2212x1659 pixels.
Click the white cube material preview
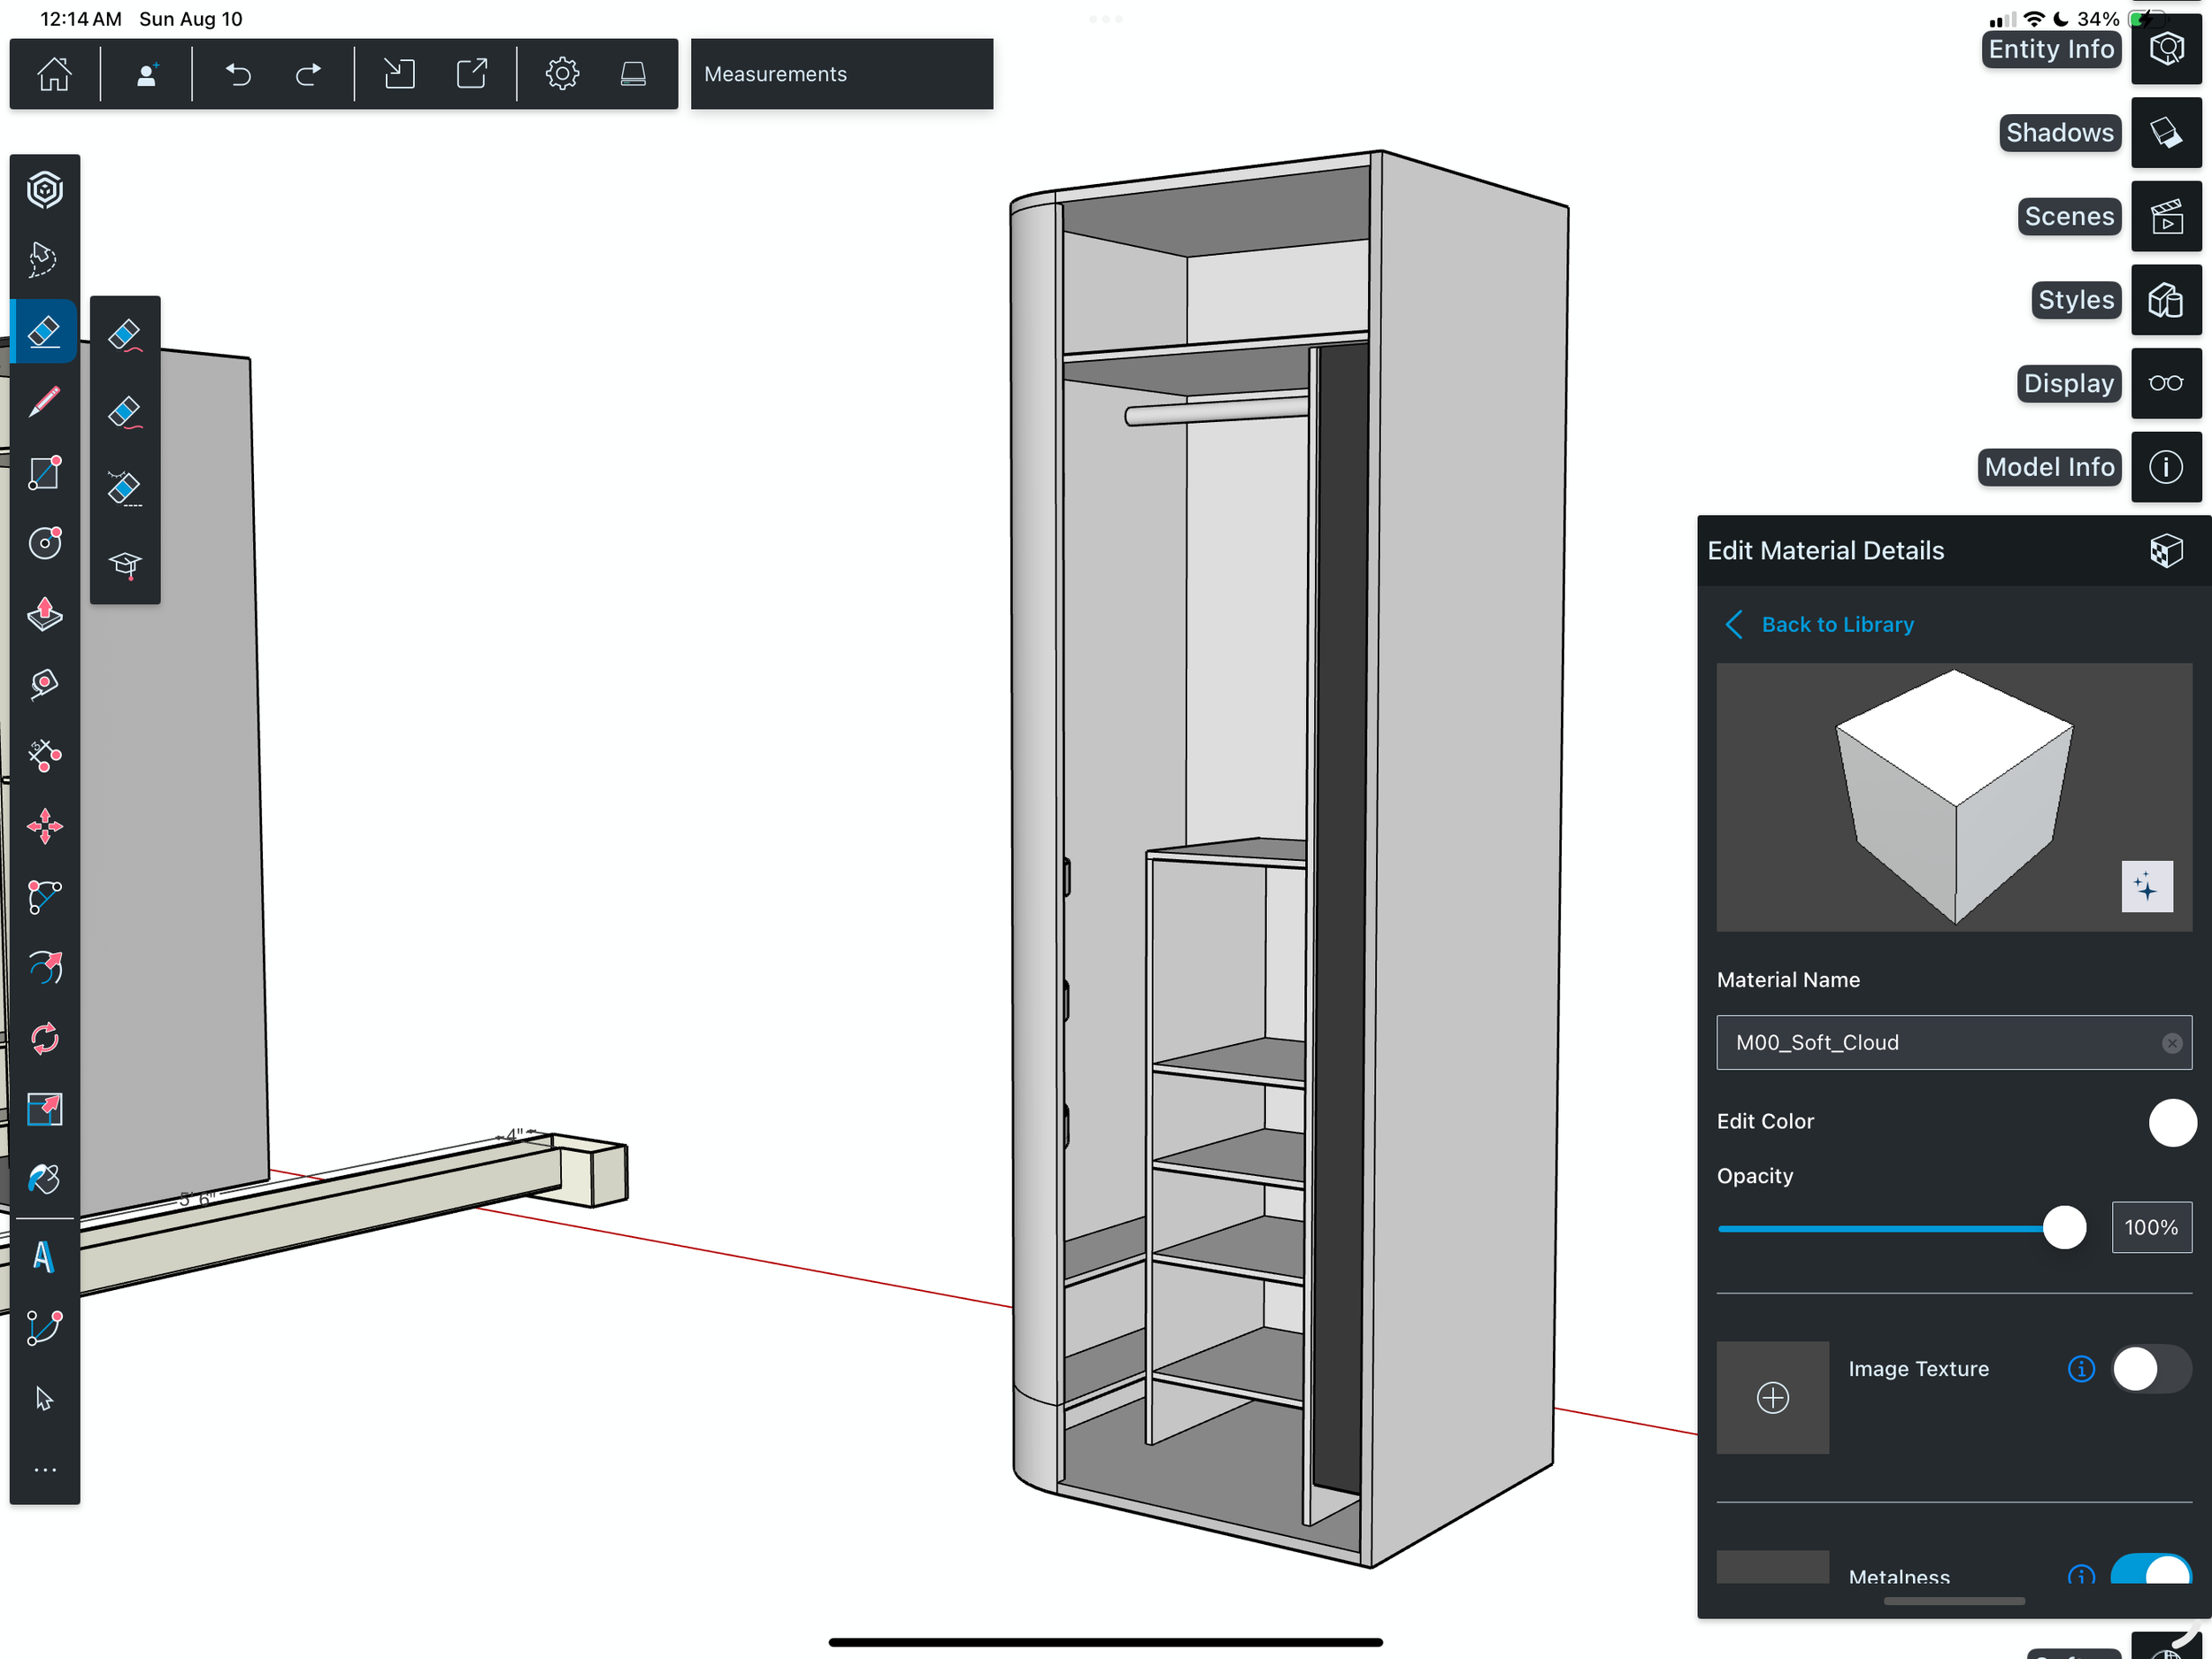[1955, 796]
